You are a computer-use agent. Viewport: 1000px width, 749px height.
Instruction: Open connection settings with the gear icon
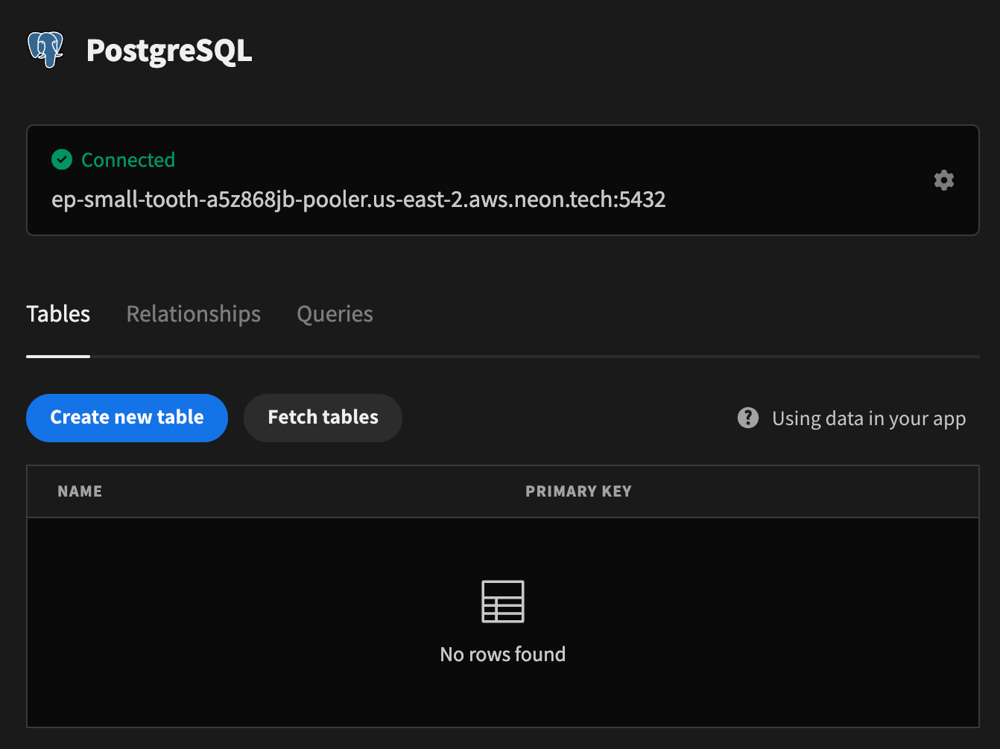coord(944,180)
